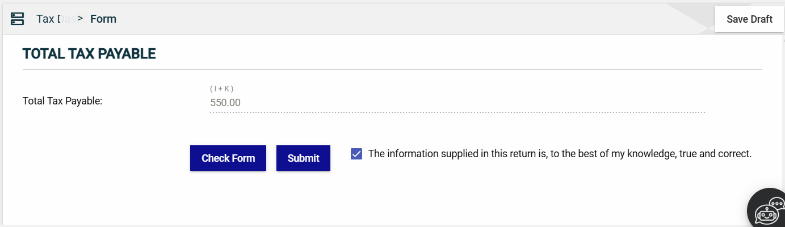Click empty area of the breadcrumb header bar
785x227 pixels.
tap(397, 19)
